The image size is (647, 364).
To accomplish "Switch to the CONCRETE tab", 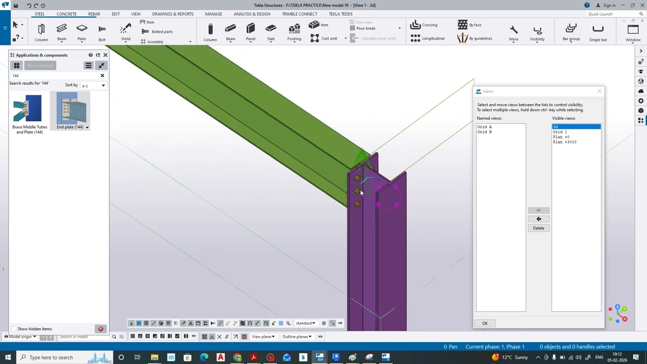I will tap(66, 14).
